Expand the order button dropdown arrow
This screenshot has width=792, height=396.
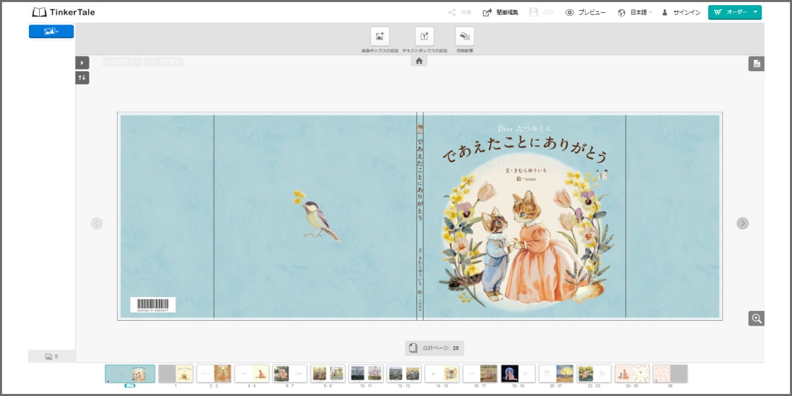pos(755,12)
